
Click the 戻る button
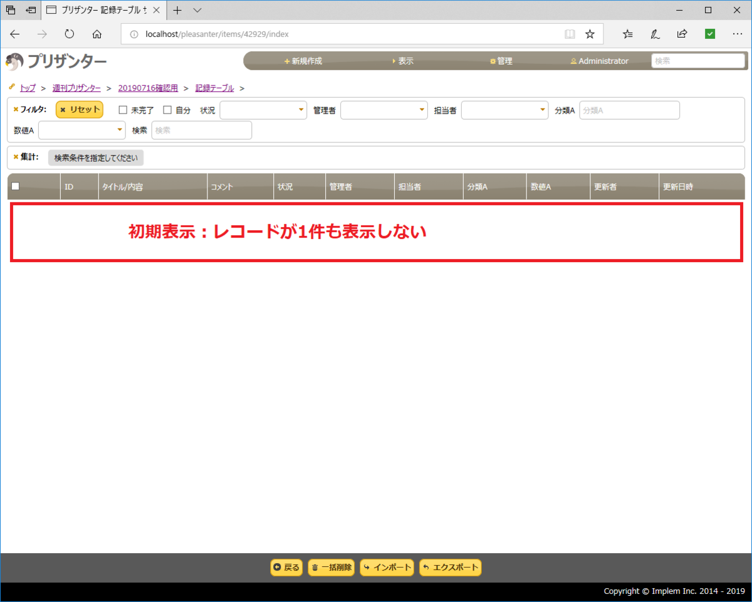pos(286,568)
